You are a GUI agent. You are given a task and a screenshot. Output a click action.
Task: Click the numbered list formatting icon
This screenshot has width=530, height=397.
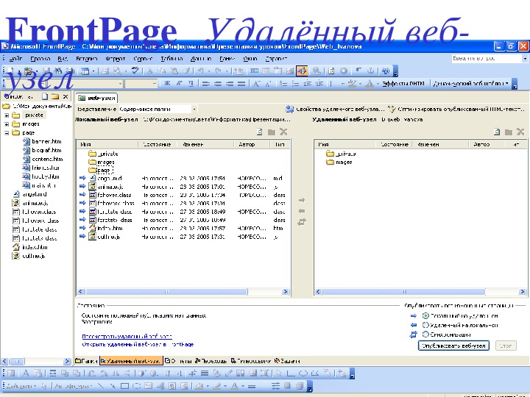click(284, 83)
